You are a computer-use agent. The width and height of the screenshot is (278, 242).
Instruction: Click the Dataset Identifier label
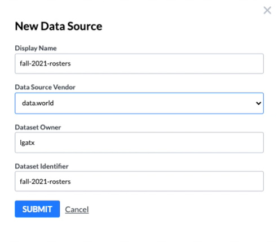[x=42, y=166]
